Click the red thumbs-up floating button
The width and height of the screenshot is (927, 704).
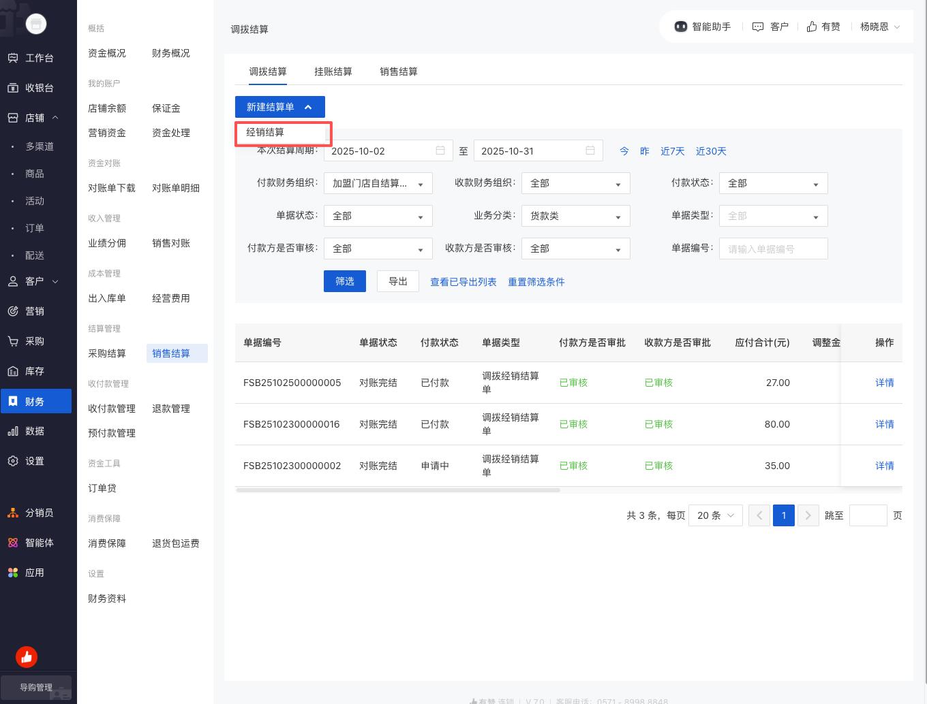(x=27, y=657)
